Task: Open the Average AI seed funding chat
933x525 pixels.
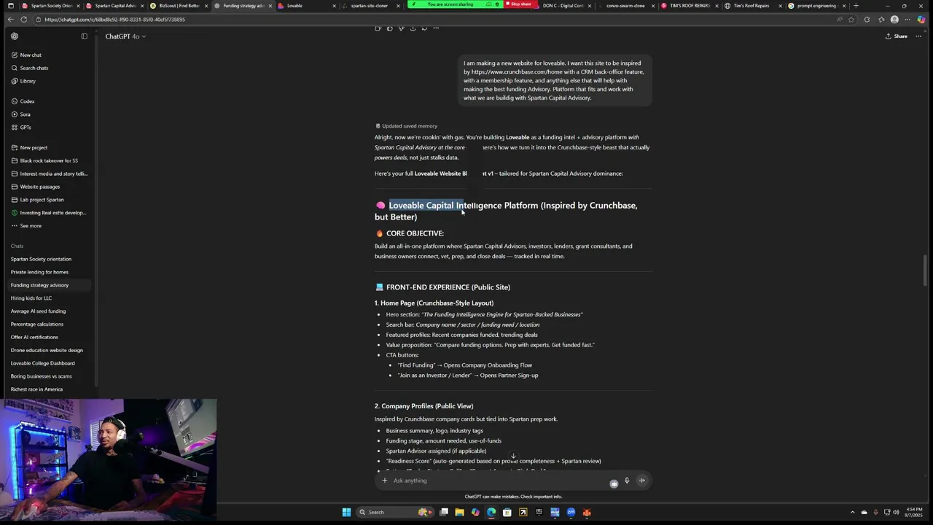Action: coord(38,311)
